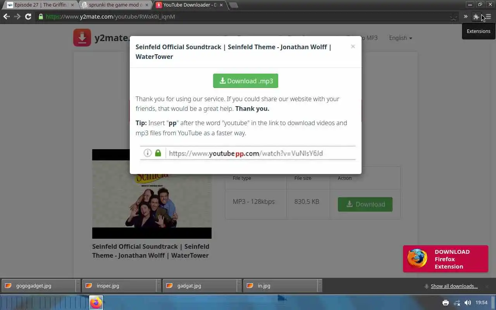Open the toolbar overflow chevron
496x310 pixels.
465,17
